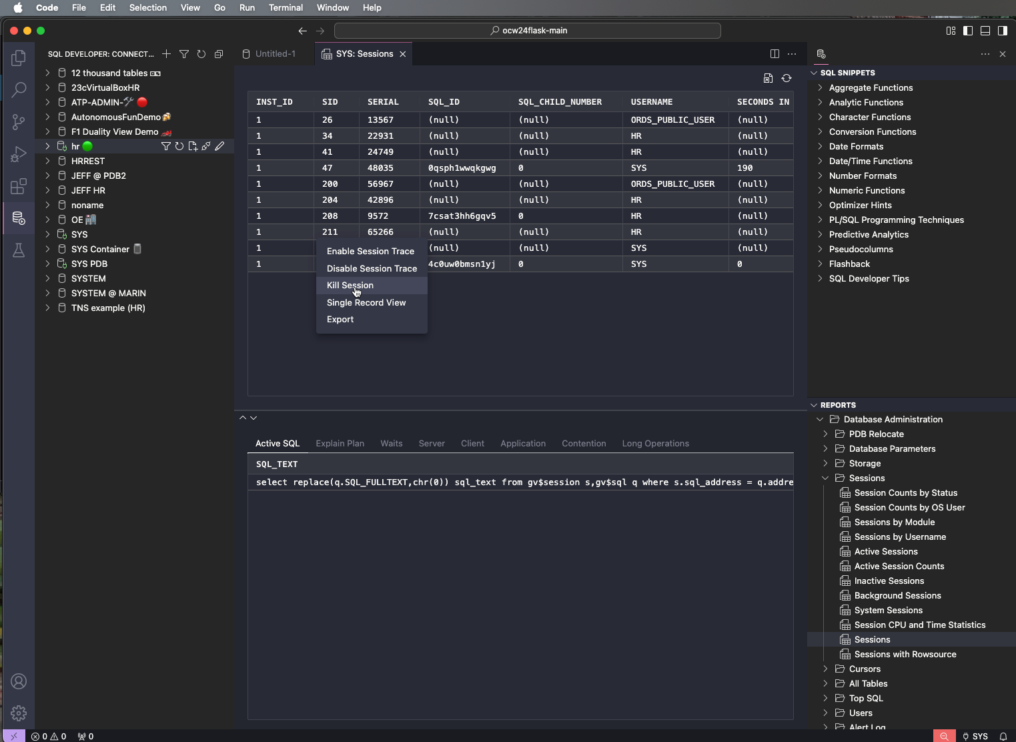Expand the SYS Container connection
This screenshot has width=1016, height=742.
tap(47, 249)
